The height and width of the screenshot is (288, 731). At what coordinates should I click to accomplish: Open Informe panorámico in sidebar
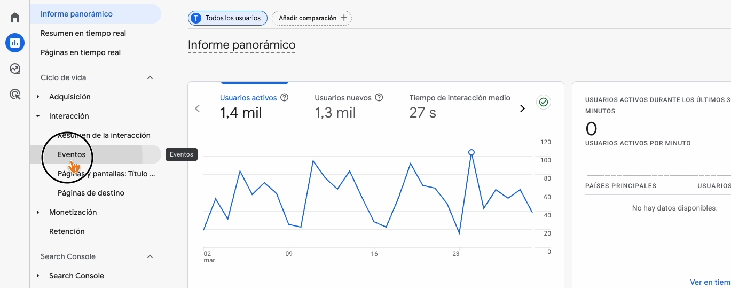(x=96, y=14)
